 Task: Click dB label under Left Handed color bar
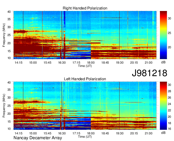pyautogui.click(x=163, y=133)
